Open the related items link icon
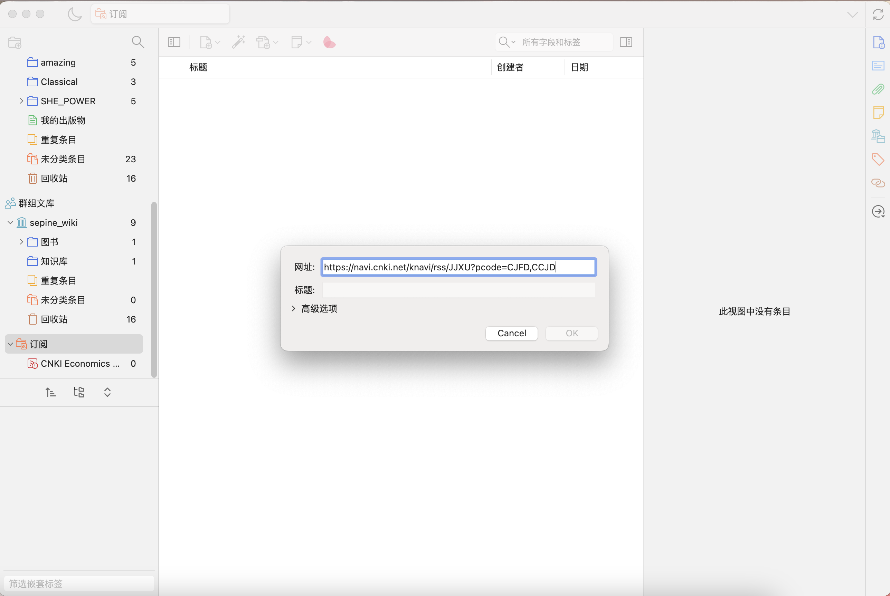Image resolution: width=890 pixels, height=596 pixels. 878,183
